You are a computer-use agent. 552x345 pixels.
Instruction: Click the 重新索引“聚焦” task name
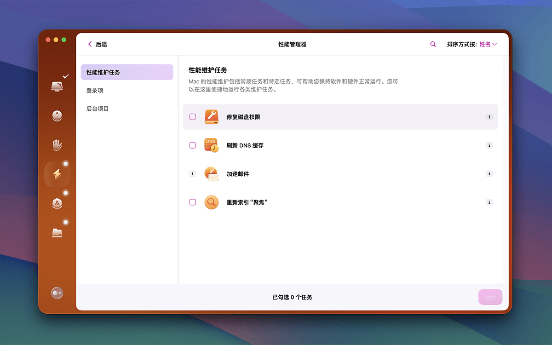[247, 202]
